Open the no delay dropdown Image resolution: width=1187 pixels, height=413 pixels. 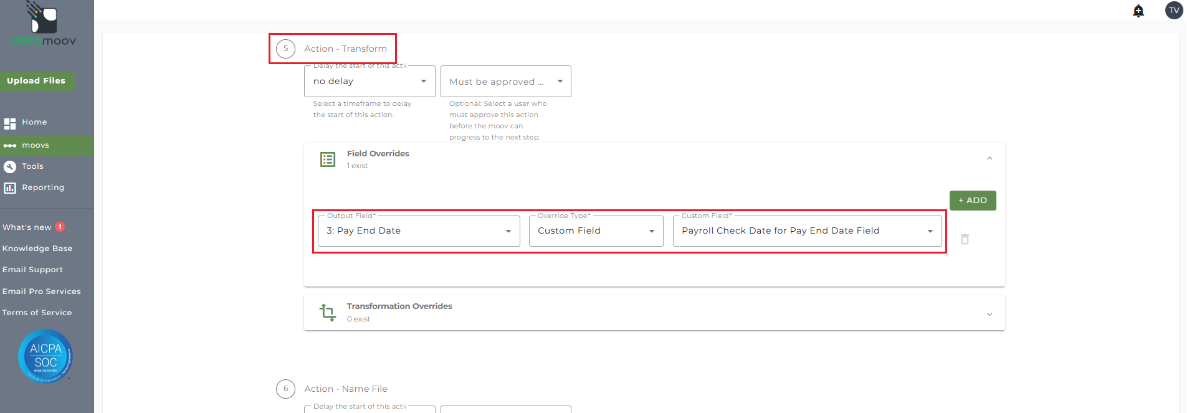(x=369, y=81)
